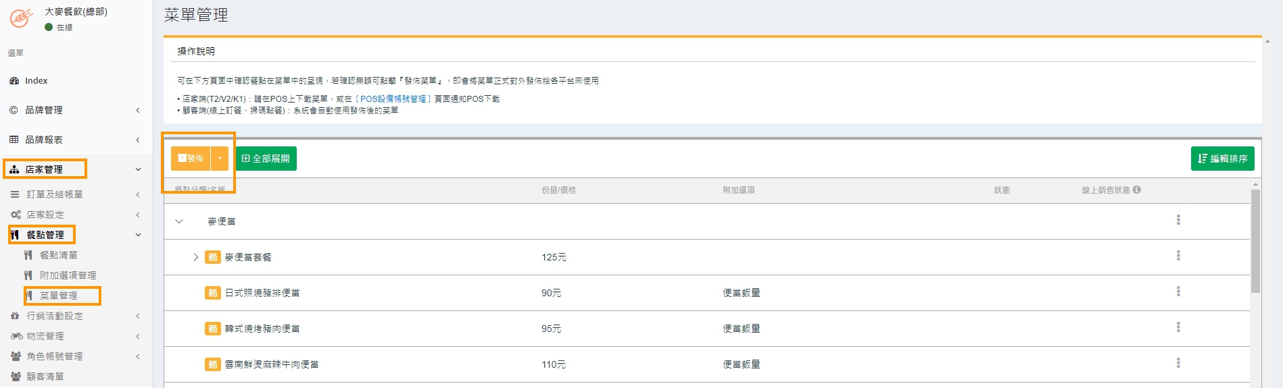Image resolution: width=1283 pixels, height=388 pixels.
Task: Open three-dot menu for 日式照燒豬排便當
Action: pos(1178,292)
